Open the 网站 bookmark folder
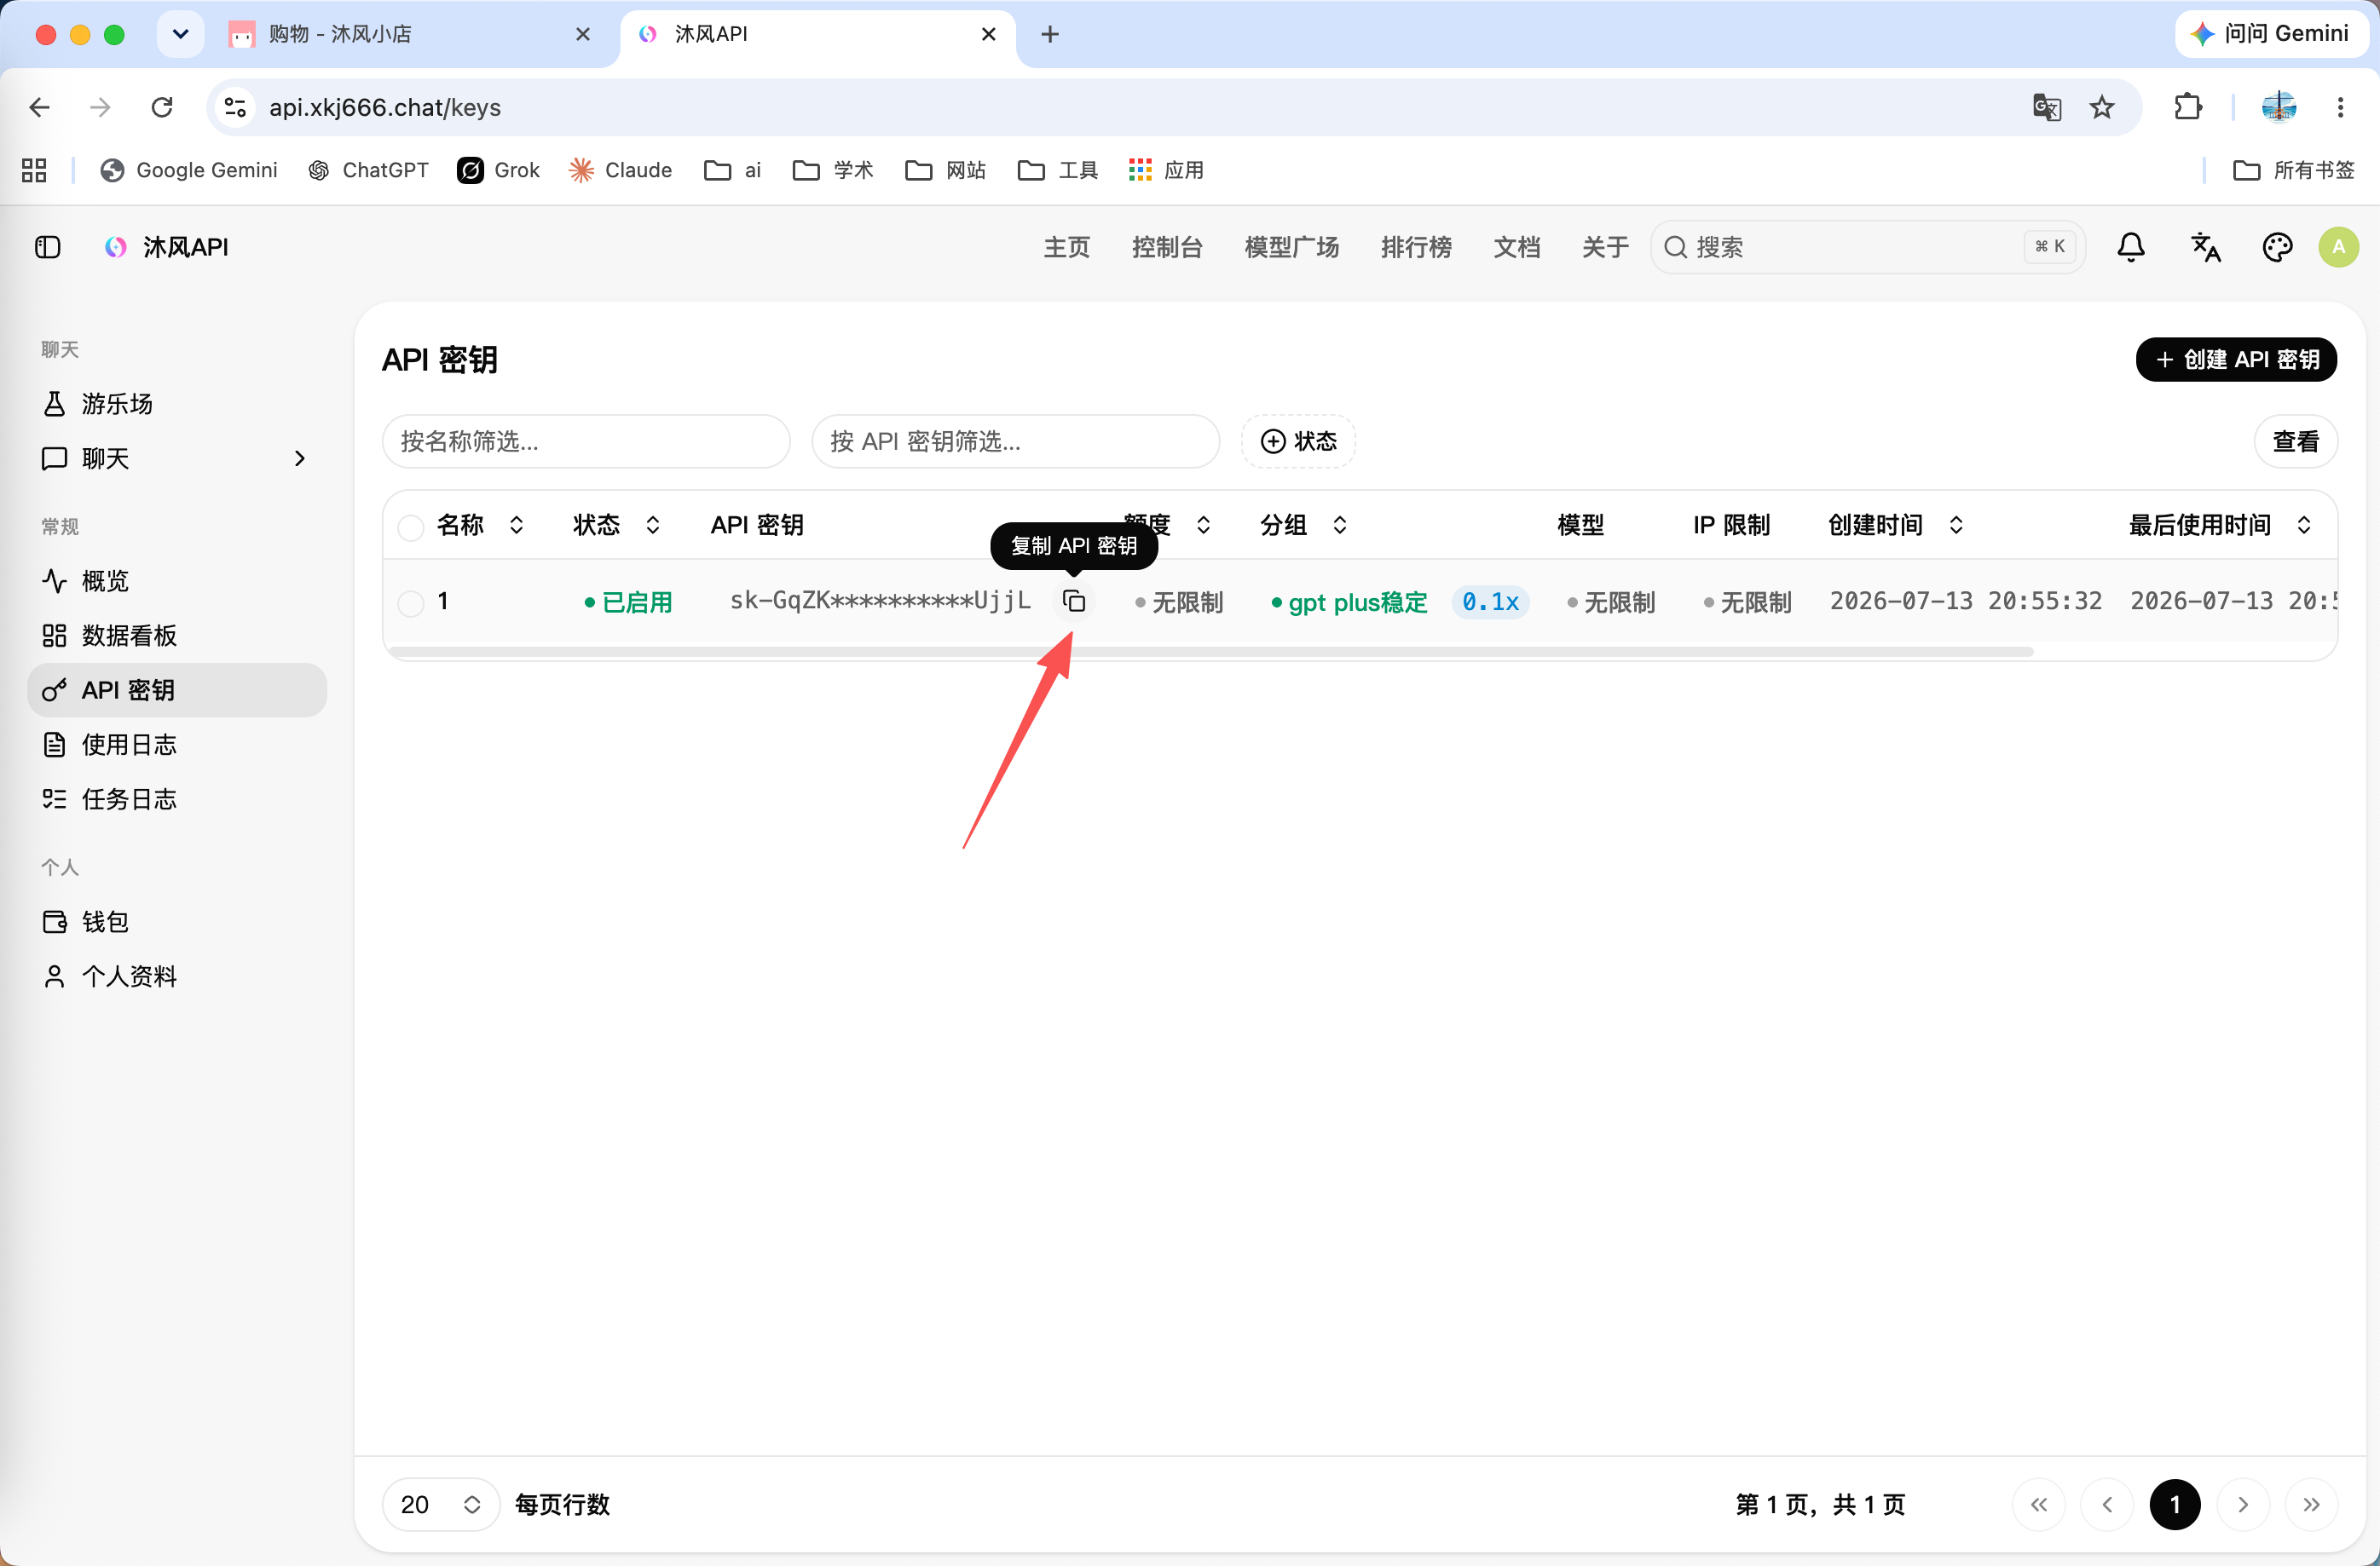Image resolution: width=2380 pixels, height=1566 pixels. (x=945, y=170)
